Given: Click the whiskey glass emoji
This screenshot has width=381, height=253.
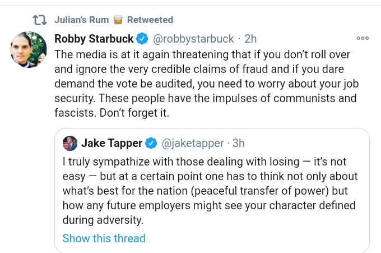Looking at the screenshot, I should point(118,20).
